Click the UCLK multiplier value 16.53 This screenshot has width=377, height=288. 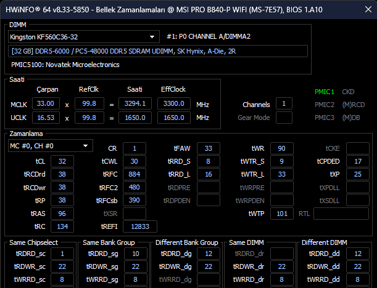(46, 118)
